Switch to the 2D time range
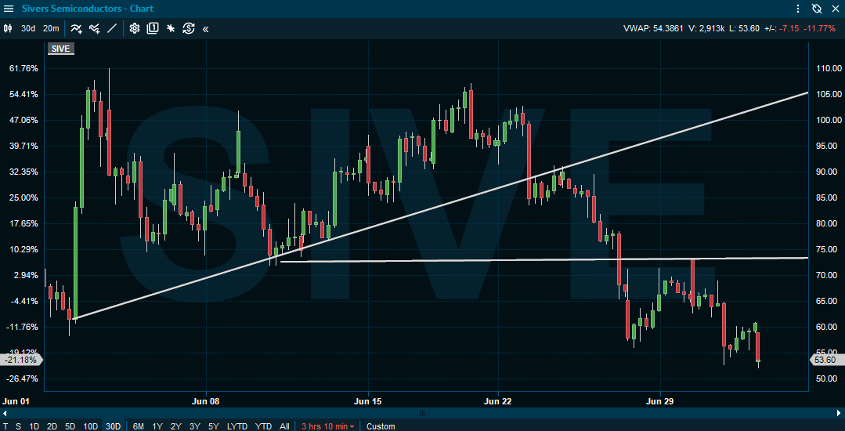The height and width of the screenshot is (431, 845). (52, 426)
